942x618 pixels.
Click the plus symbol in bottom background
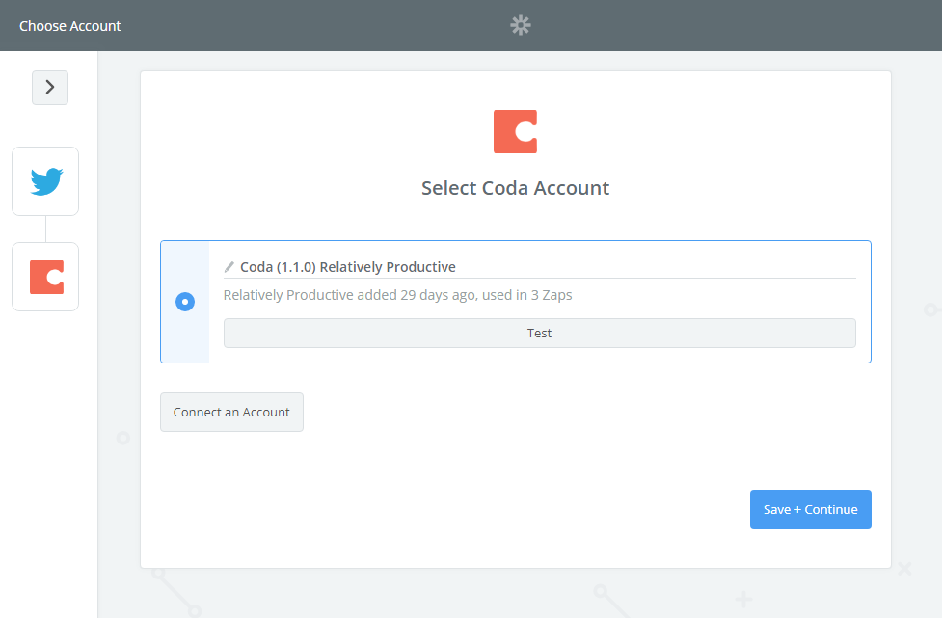742,598
